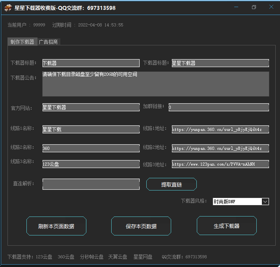Click the 过期时间 value 2022-04-08 14:53:55

[101, 25]
